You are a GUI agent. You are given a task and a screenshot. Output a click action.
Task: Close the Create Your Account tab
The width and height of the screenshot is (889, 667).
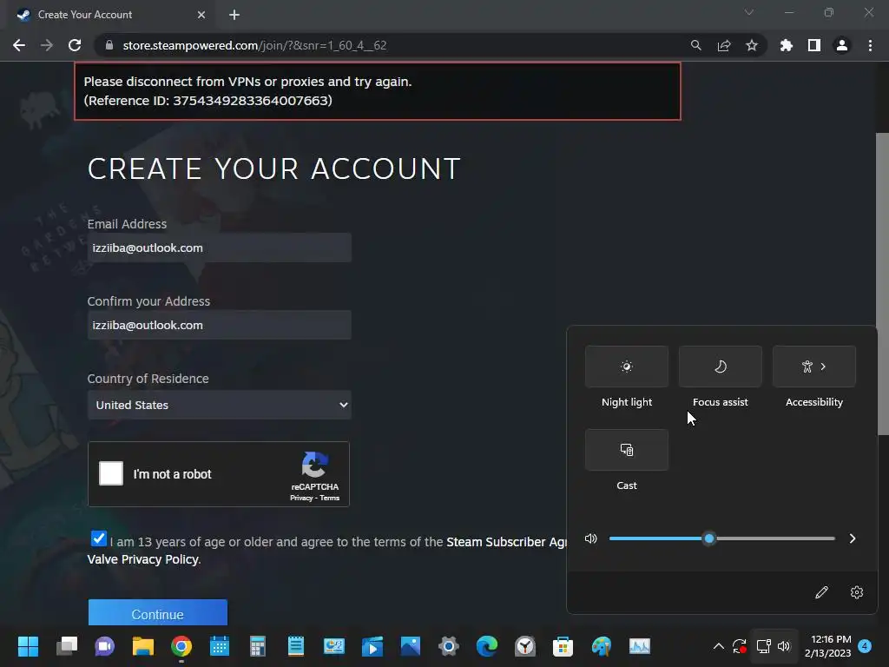click(x=201, y=15)
